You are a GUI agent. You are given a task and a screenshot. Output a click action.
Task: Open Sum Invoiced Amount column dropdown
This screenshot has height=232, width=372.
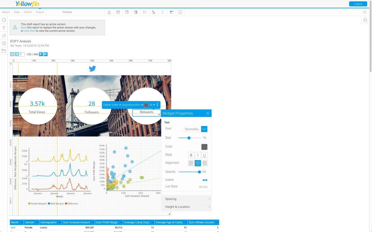click(x=93, y=222)
